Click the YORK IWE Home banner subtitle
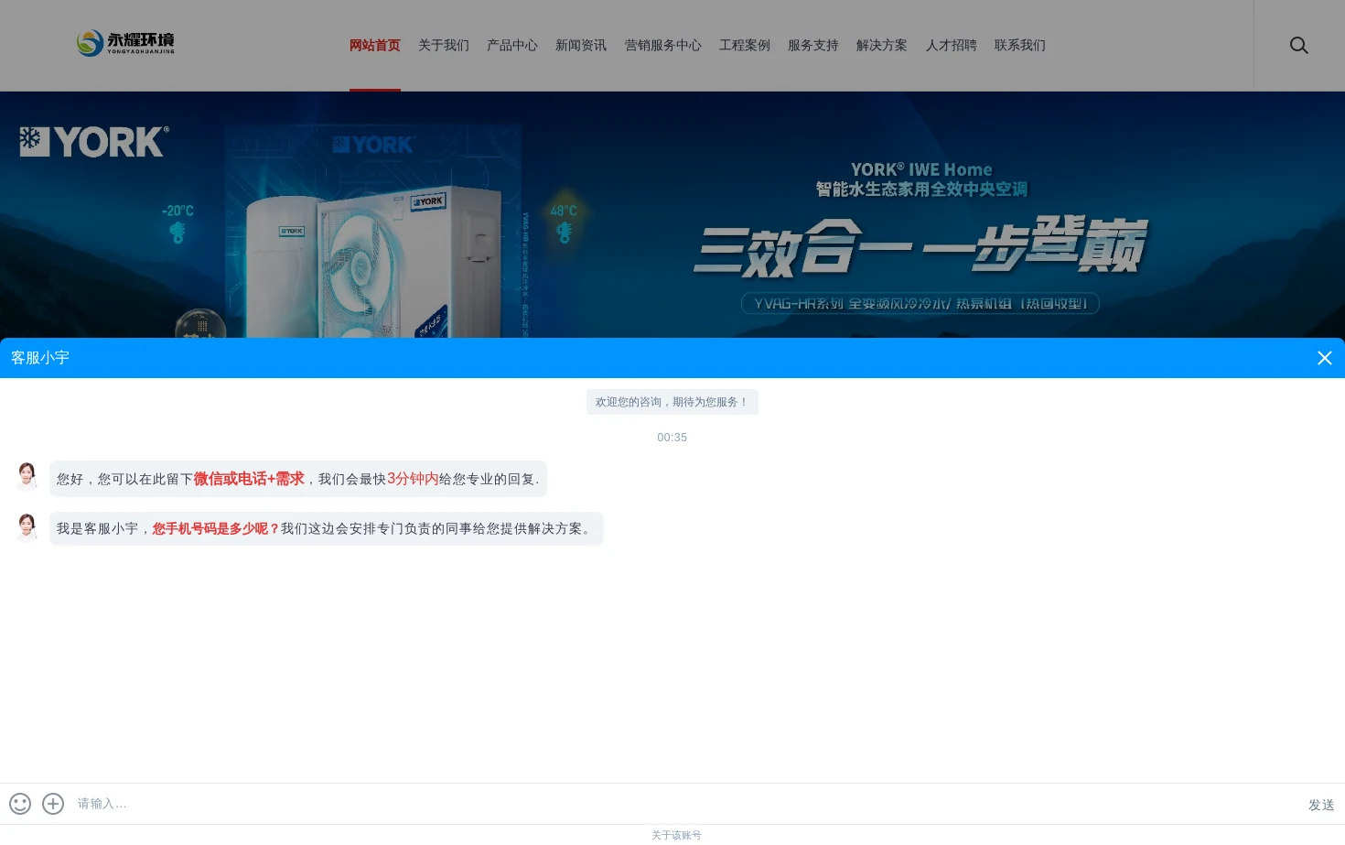 coord(921,179)
